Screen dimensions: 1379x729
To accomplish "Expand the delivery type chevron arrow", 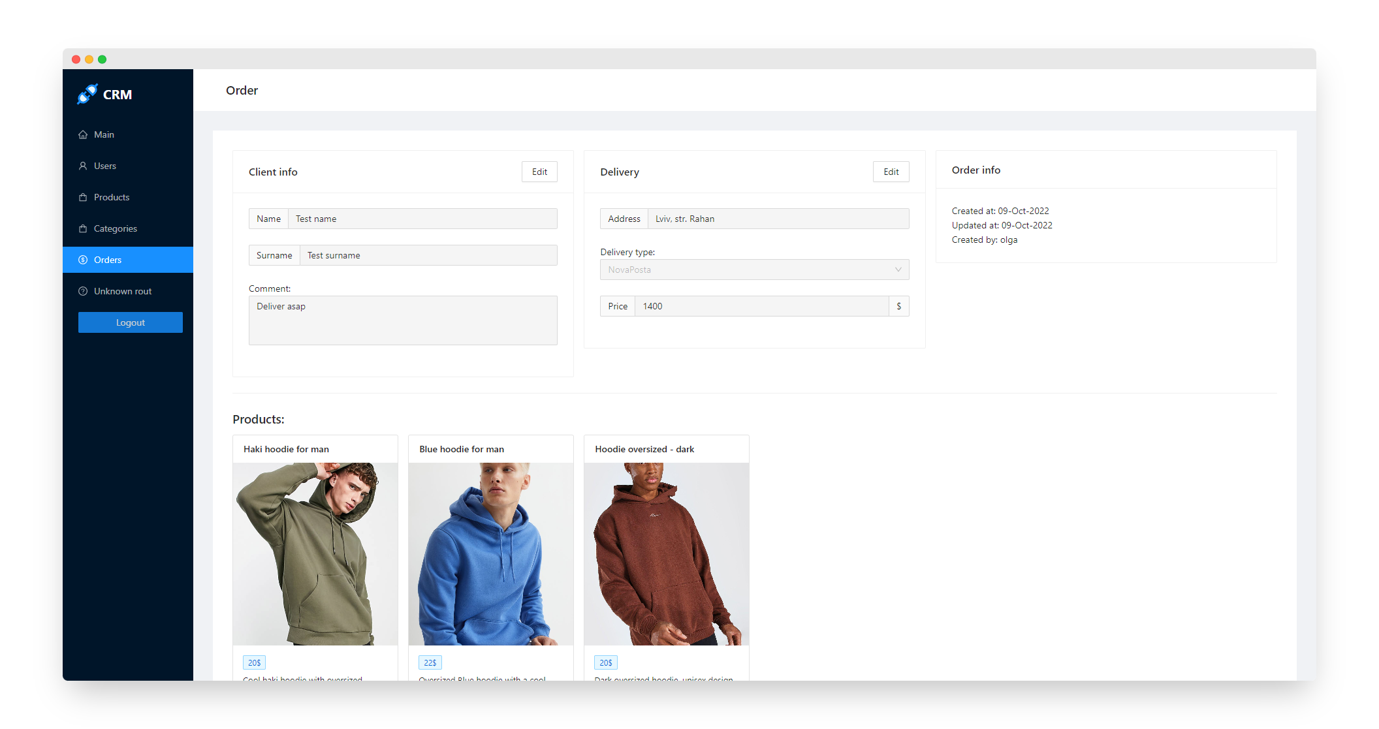I will [x=898, y=270].
